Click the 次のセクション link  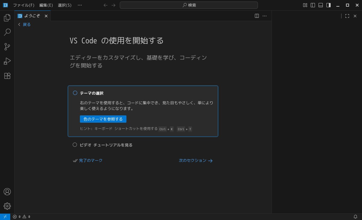[x=196, y=161]
